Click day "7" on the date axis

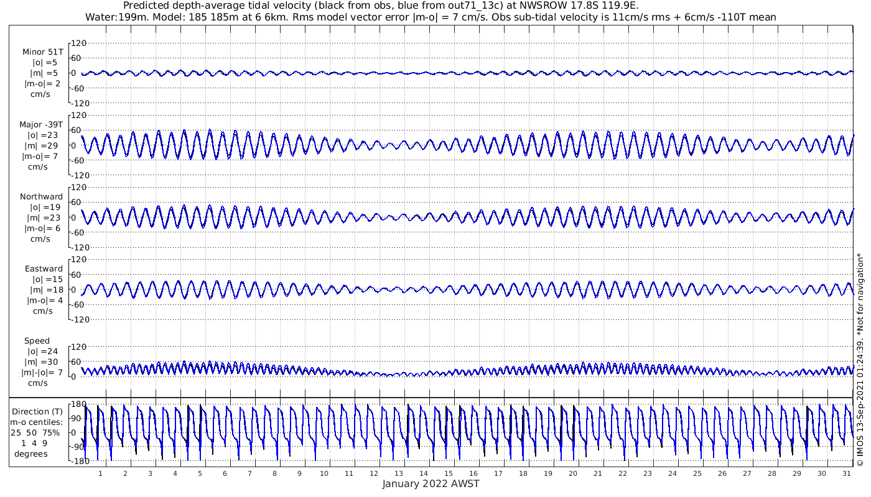pyautogui.click(x=249, y=473)
